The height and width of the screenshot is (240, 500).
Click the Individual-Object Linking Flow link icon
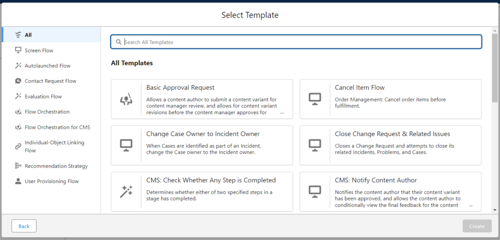[x=18, y=146]
